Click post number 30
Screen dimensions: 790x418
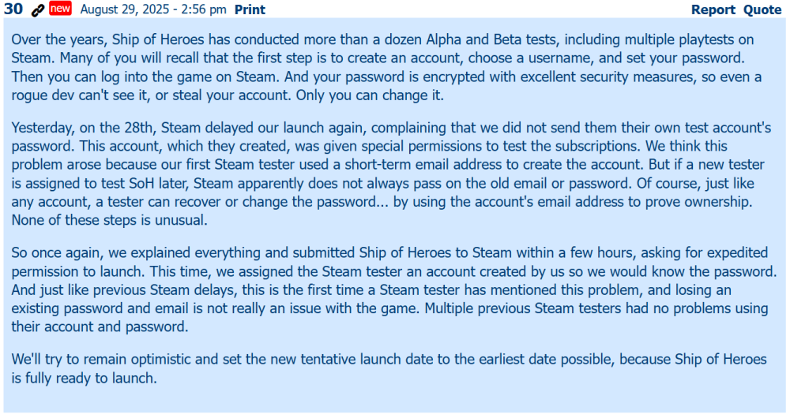coord(13,9)
